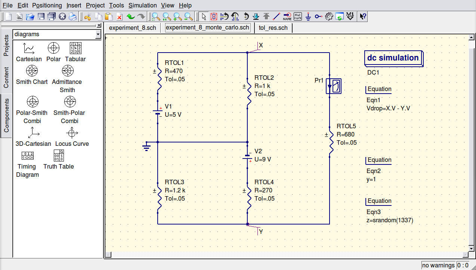The width and height of the screenshot is (476, 270).
Task: Open the Positioning menu
Action: (47, 5)
